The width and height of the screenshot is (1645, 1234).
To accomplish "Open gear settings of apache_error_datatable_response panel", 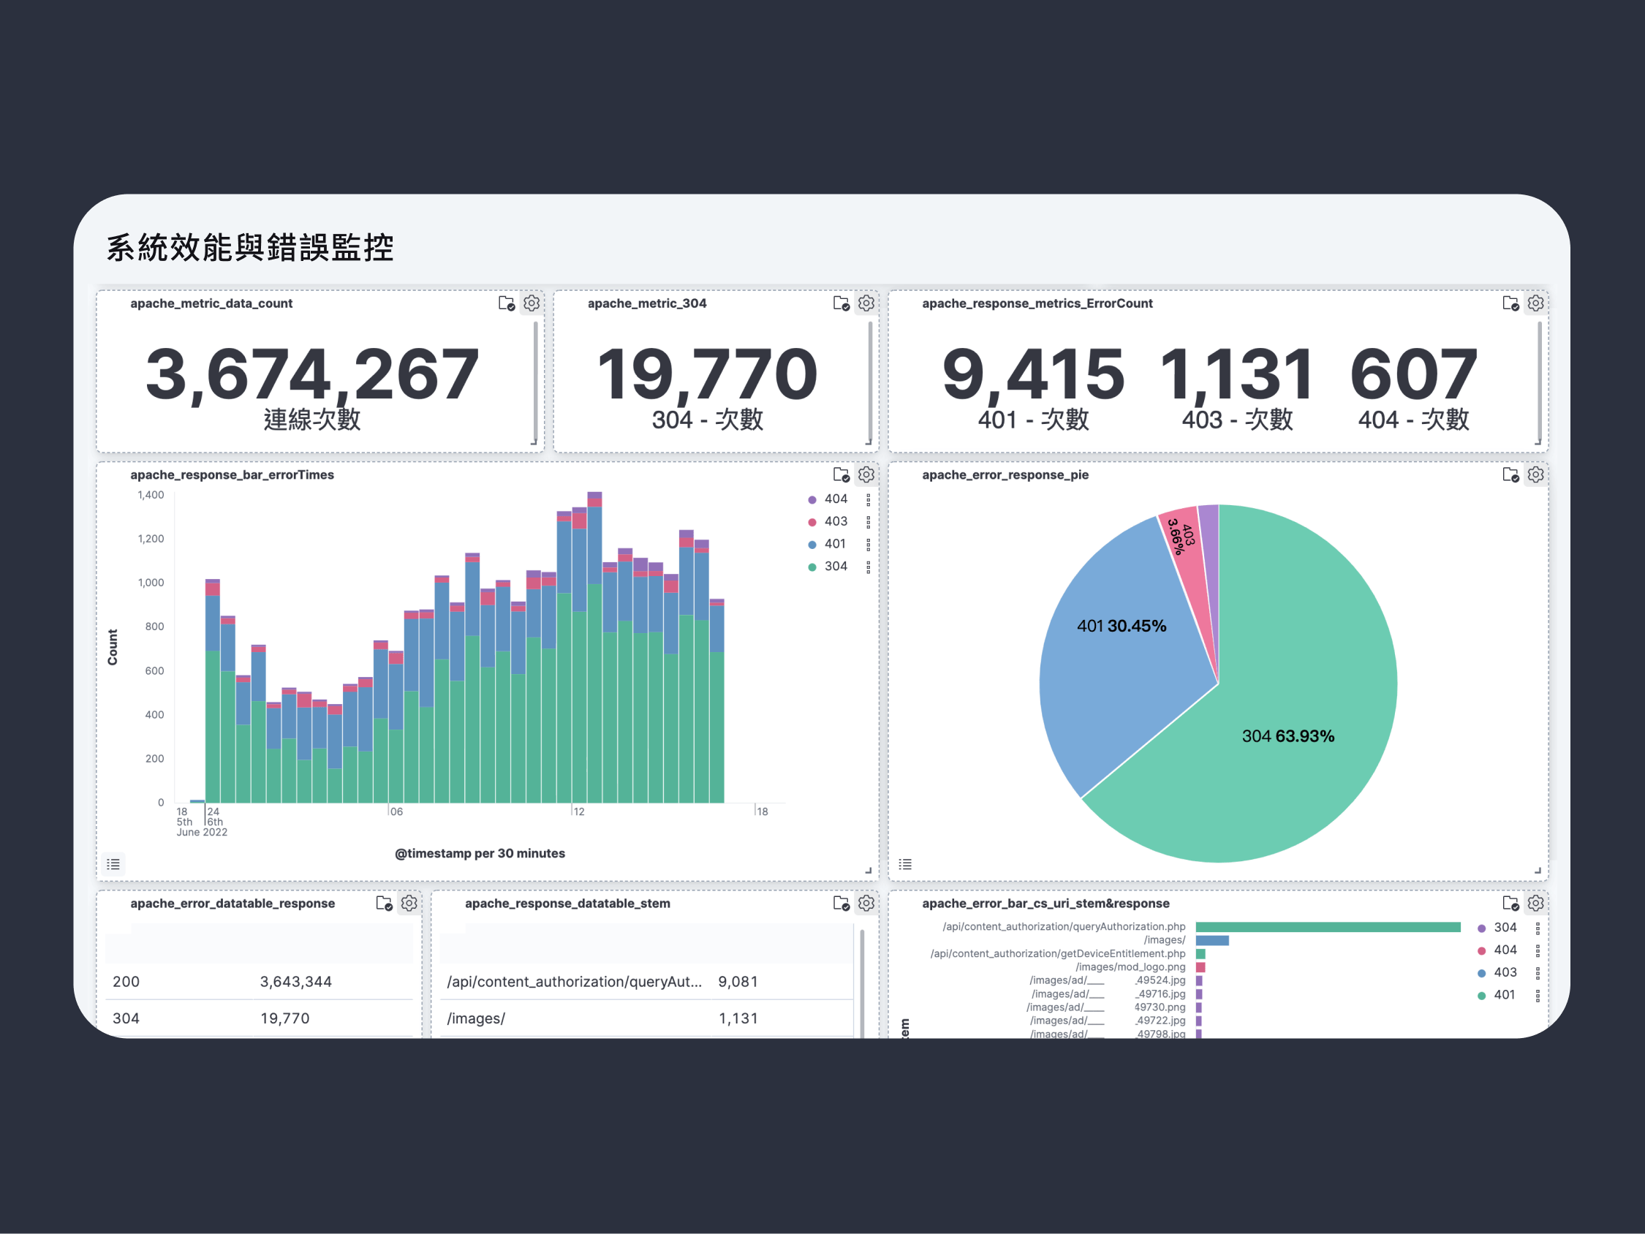I will click(x=409, y=903).
